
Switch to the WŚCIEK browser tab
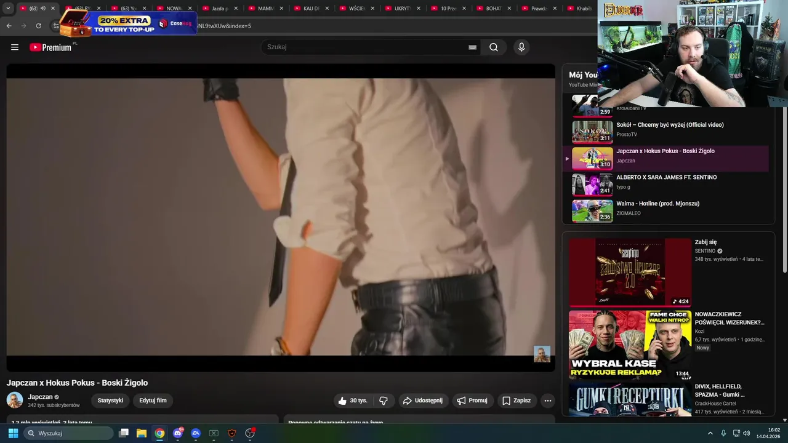[356, 9]
